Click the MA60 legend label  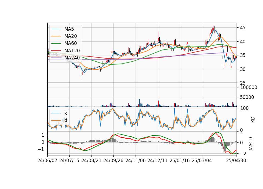(x=70, y=44)
